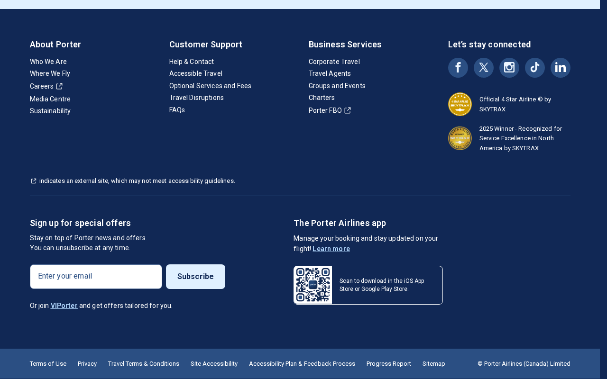Click the Subscribe button
This screenshot has width=607, height=379.
(x=195, y=277)
